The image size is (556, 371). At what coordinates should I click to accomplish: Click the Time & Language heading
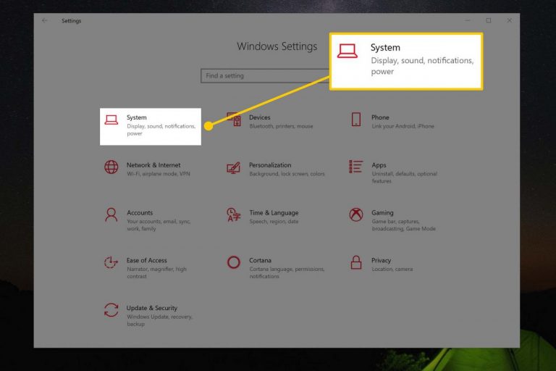pos(274,212)
